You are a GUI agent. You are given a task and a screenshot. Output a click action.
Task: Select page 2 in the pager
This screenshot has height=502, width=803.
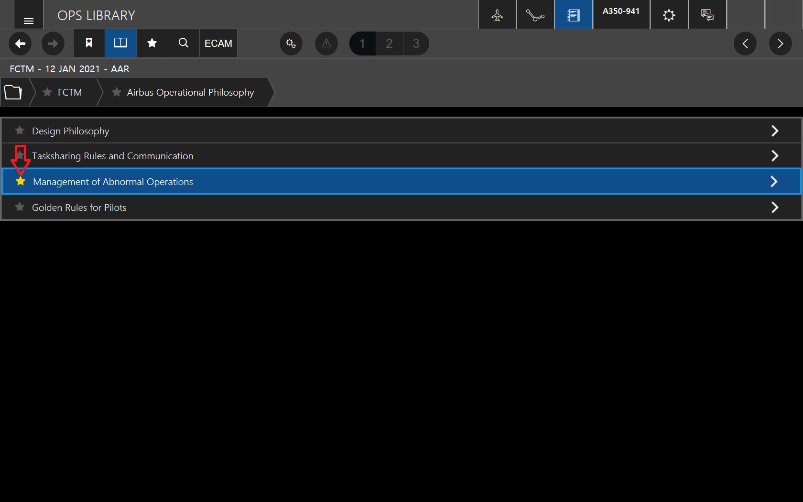(389, 44)
